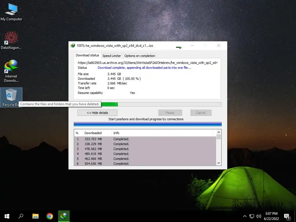Select the Internet Download Manager desktop icon
The image size is (296, 222).
(x=11, y=71)
